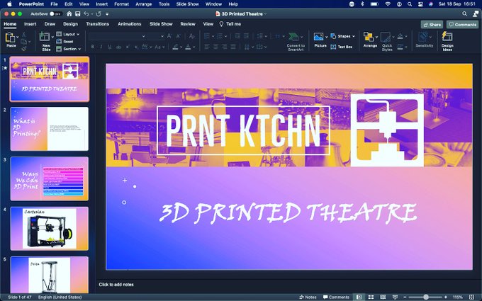Click font color A swatch button
The width and height of the screenshot is (482, 301).
(188, 47)
